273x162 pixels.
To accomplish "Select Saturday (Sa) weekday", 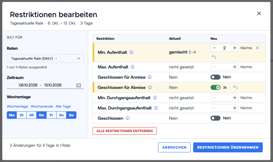I will [x=61, y=115].
